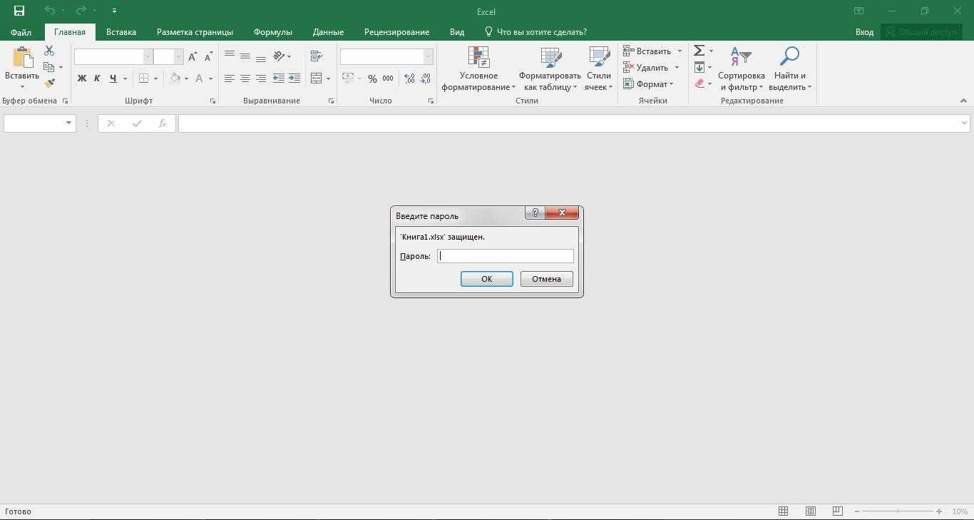
Task: Click the Percent Style icon
Action: (x=372, y=78)
